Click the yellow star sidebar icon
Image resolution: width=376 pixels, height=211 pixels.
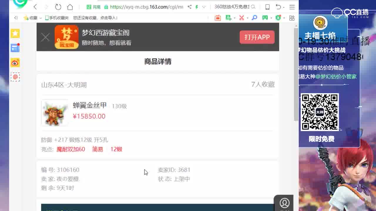tap(15, 33)
